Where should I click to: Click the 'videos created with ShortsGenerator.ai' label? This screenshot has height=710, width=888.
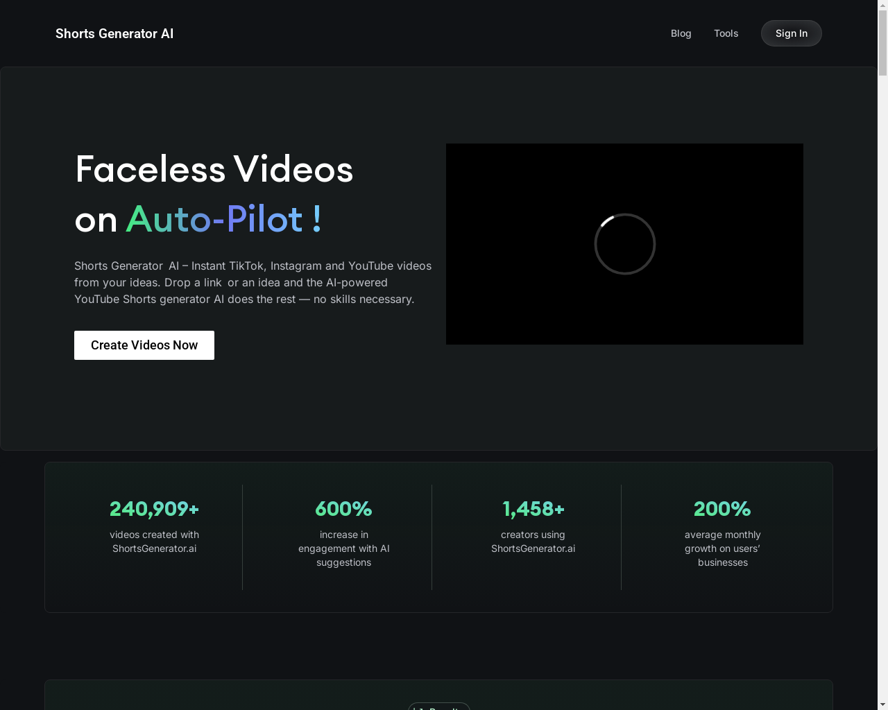(154, 542)
